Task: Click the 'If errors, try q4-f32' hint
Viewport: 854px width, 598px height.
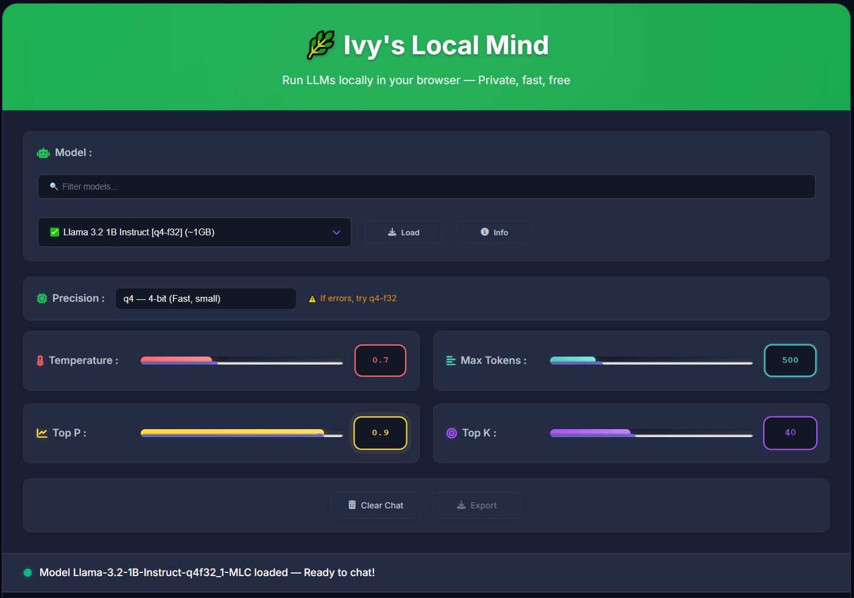Action: click(358, 299)
